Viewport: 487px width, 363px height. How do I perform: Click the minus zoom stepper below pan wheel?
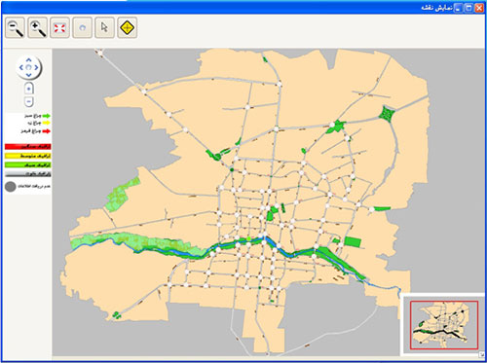tap(29, 101)
